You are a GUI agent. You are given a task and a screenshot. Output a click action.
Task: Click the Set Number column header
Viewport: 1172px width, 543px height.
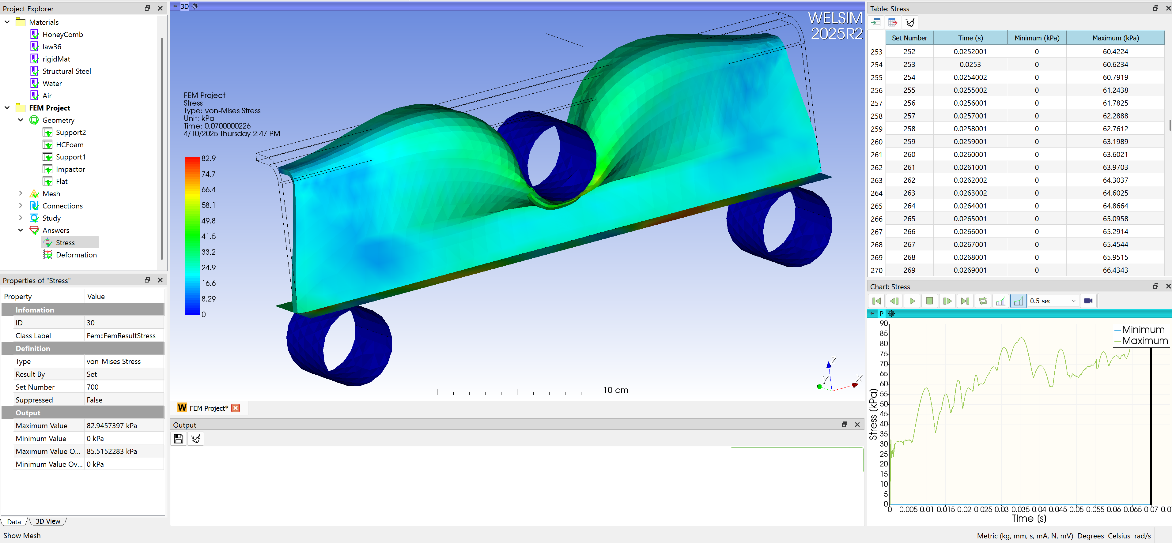coord(909,38)
